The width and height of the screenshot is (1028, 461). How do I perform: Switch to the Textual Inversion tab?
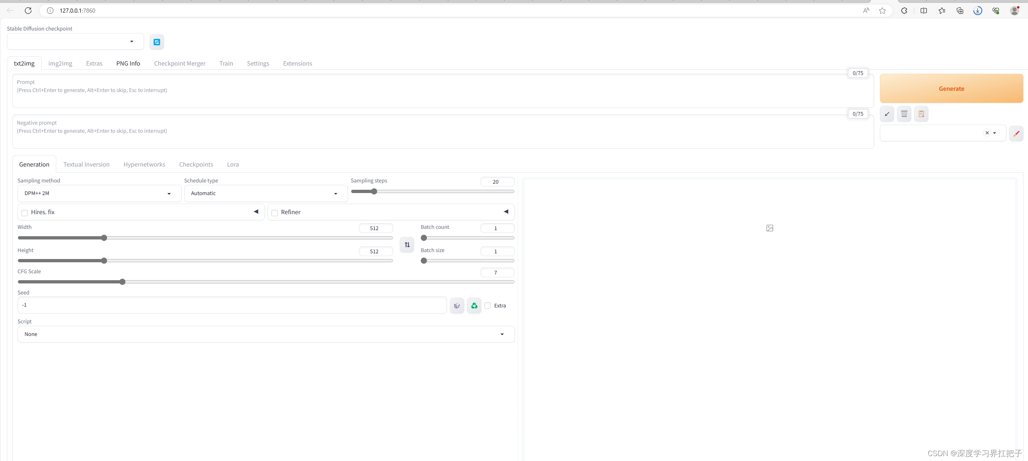pos(86,165)
